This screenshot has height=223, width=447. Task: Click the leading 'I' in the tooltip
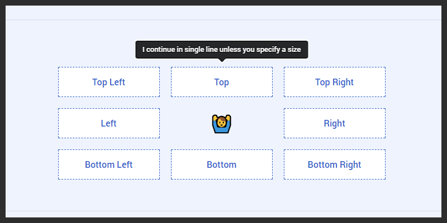coord(143,50)
